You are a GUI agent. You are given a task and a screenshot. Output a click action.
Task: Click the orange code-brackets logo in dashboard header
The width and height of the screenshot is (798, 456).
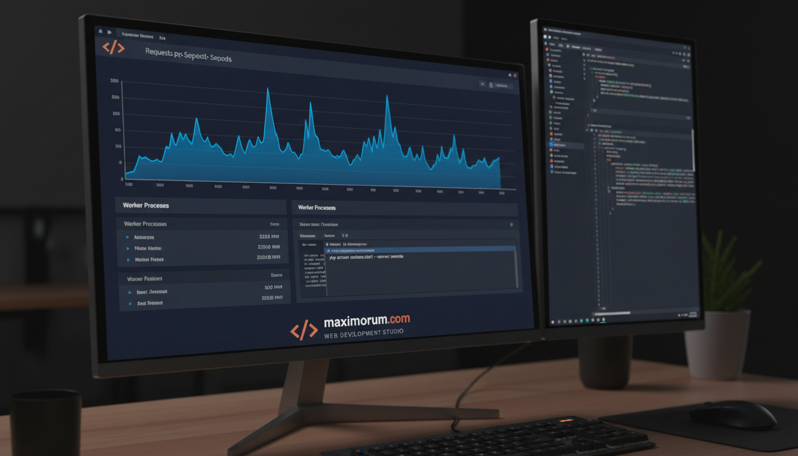(x=113, y=47)
